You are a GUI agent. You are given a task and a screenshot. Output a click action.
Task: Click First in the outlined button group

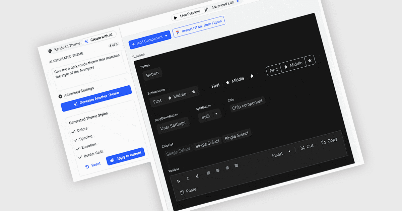[x=274, y=70]
